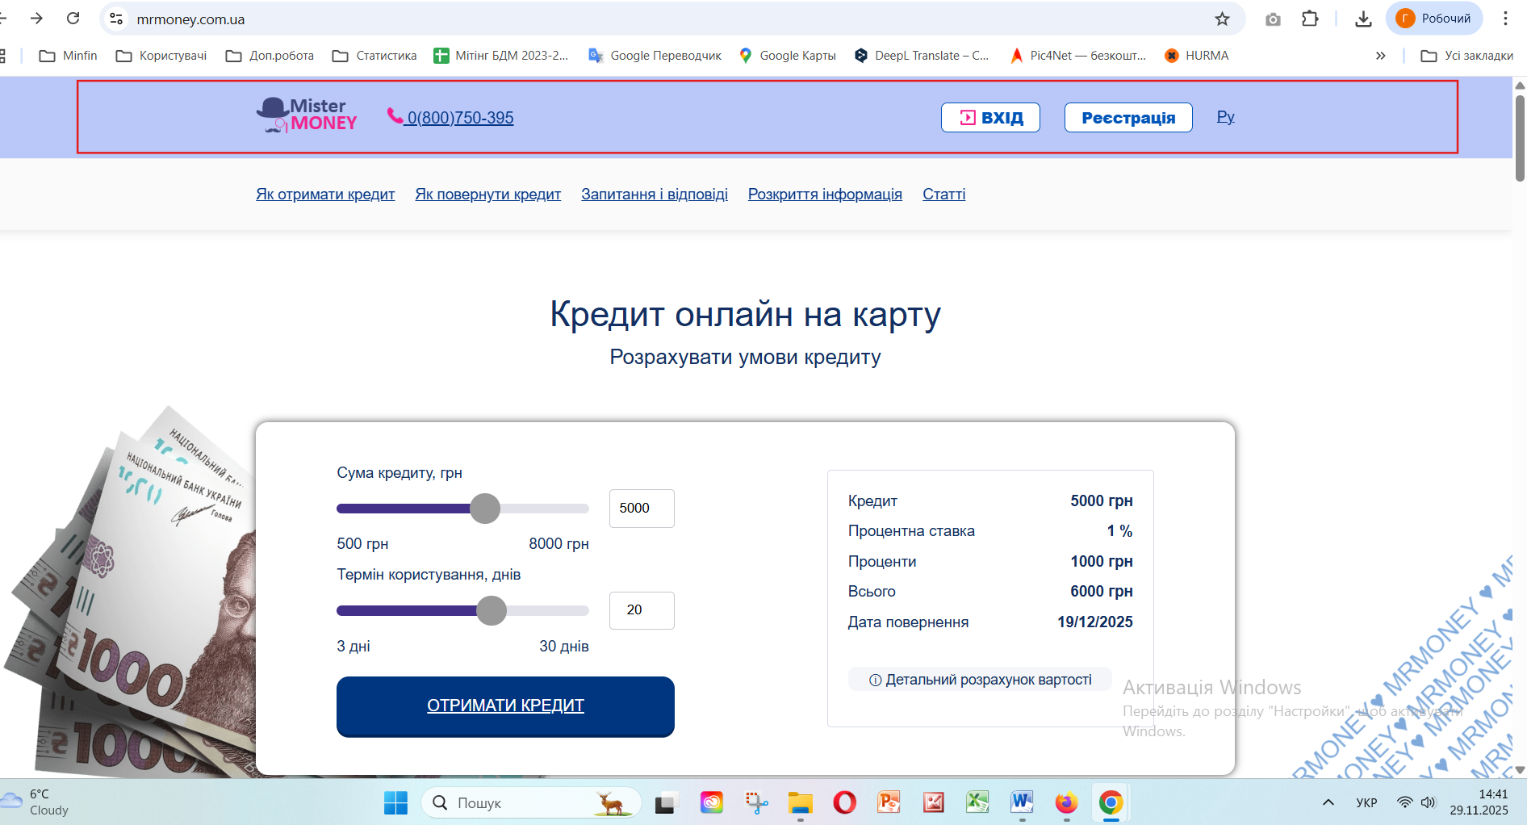Open File Explorer on taskbar
The image size is (1527, 825).
pyautogui.click(x=801, y=802)
